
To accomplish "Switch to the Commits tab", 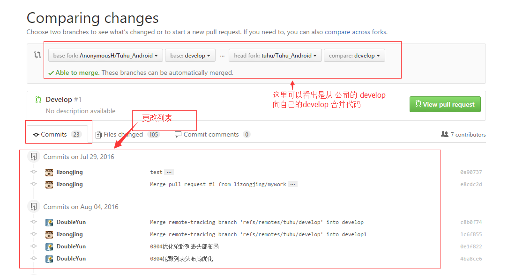I will click(x=57, y=134).
